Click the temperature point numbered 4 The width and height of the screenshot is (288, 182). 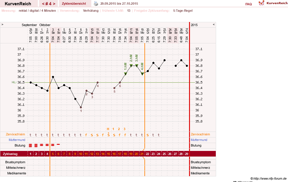97,82
